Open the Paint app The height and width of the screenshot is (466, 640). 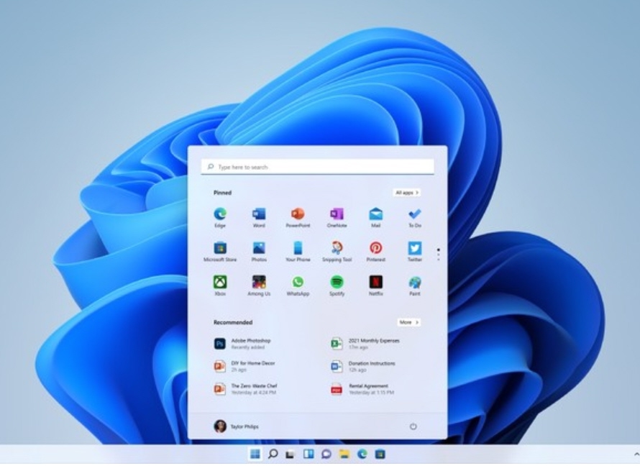[415, 285]
